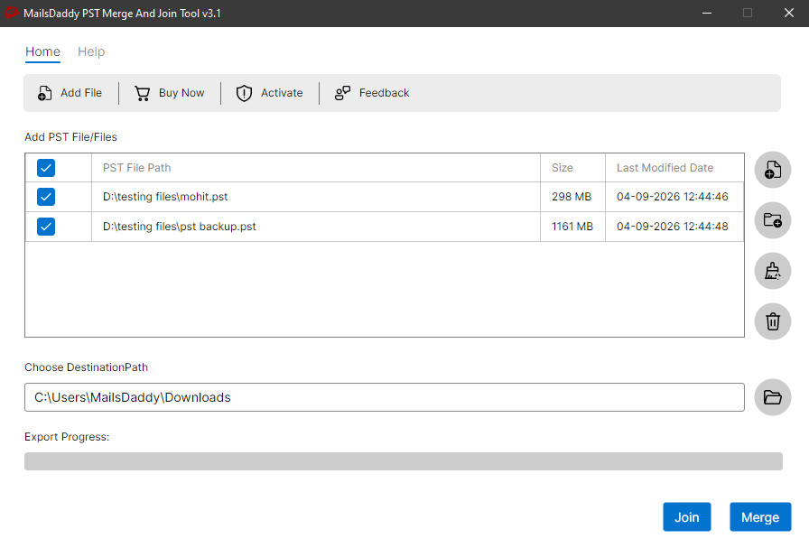Click the Size column header
This screenshot has width=809, height=548.
[x=572, y=168]
